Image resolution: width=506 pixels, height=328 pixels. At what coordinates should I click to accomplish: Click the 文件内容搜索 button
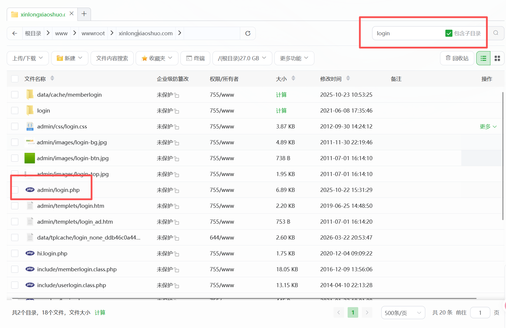[112, 58]
